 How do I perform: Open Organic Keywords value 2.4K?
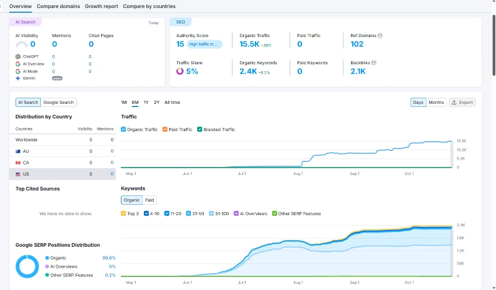[248, 71]
